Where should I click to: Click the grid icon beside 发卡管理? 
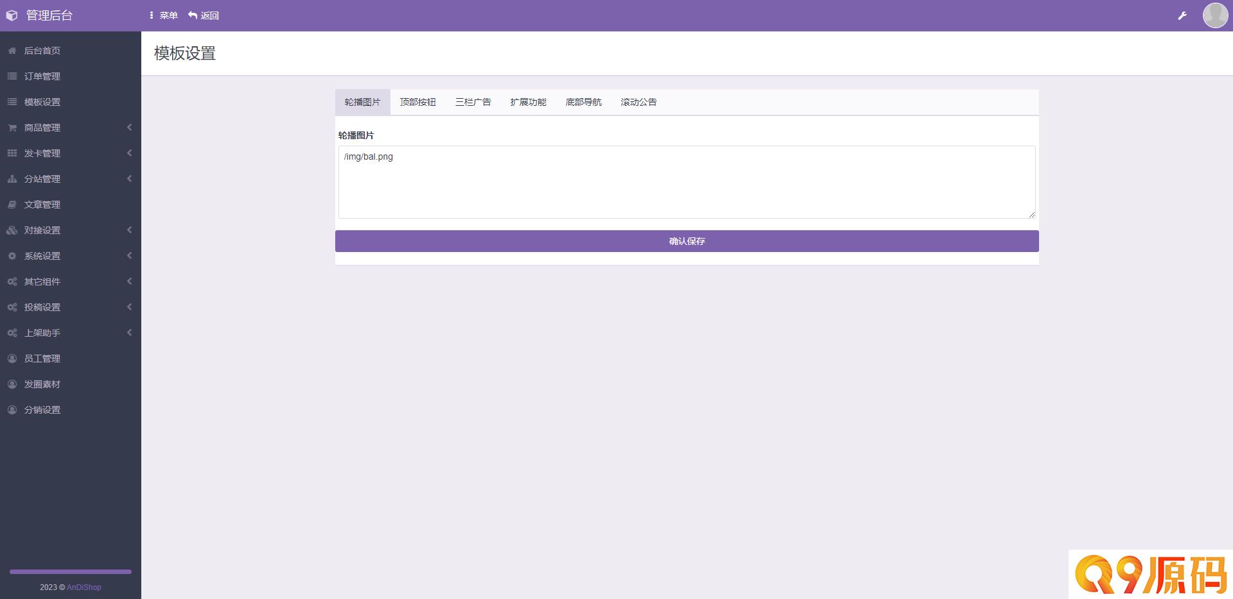(12, 153)
